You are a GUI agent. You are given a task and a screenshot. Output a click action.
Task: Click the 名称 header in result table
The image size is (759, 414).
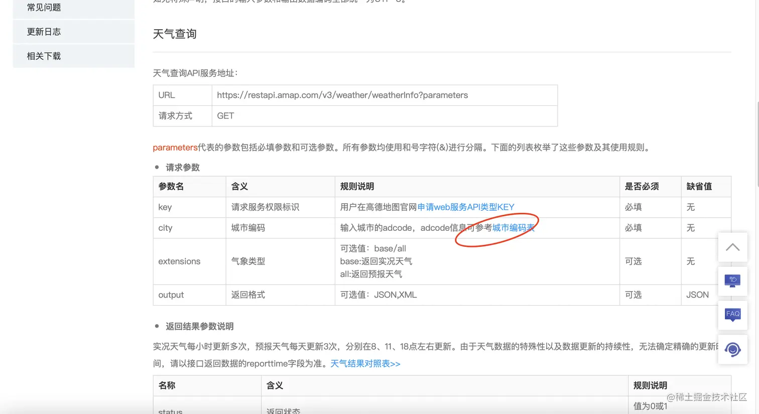click(207, 386)
